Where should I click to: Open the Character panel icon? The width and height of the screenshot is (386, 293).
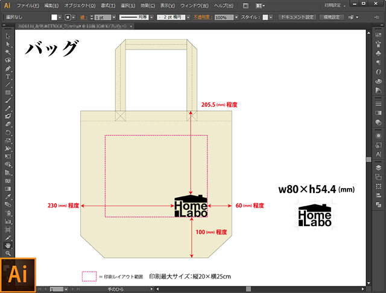[378, 154]
